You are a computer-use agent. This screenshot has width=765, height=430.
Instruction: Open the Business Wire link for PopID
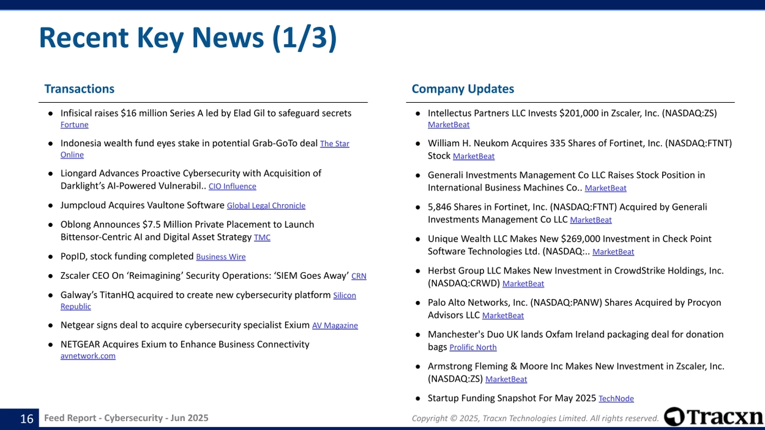(x=220, y=257)
